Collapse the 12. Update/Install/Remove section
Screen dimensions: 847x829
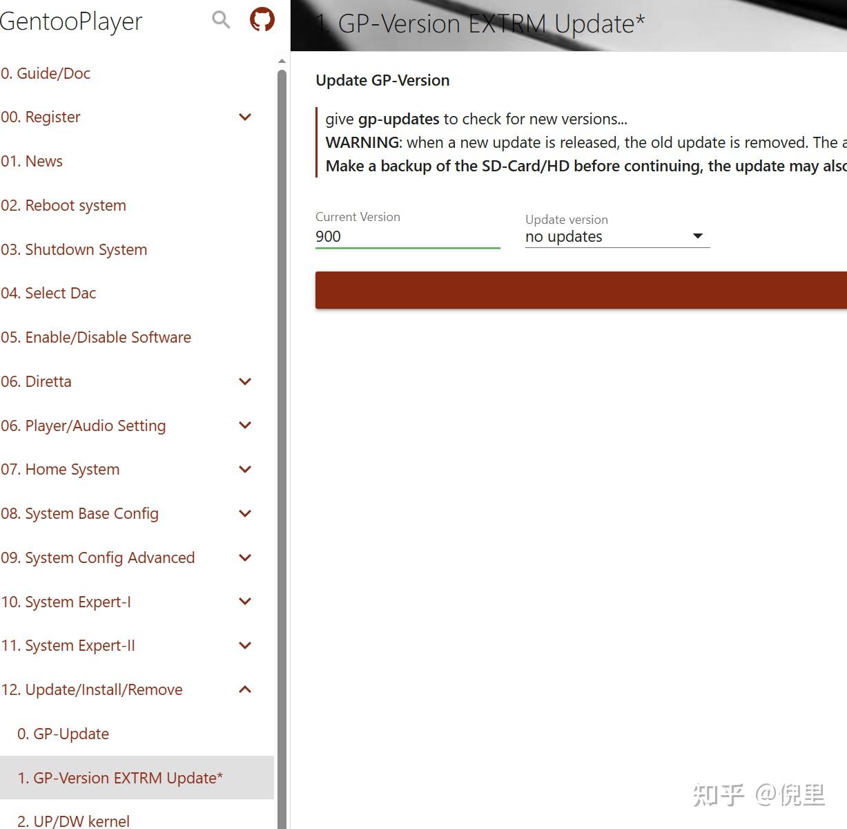click(x=245, y=689)
